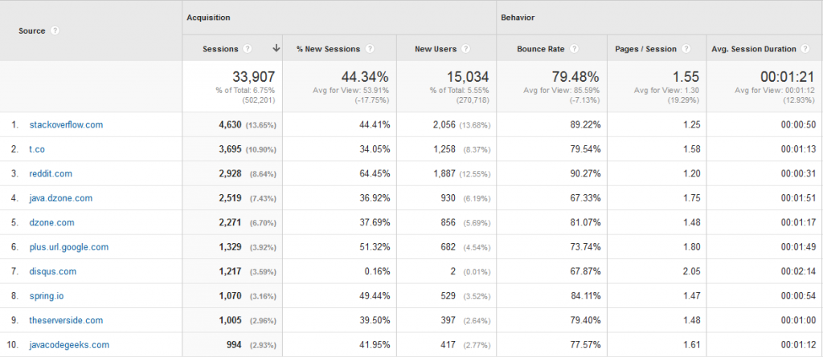The image size is (823, 357).
Task: Click overall bounce rate 79.48%
Action: (x=575, y=77)
